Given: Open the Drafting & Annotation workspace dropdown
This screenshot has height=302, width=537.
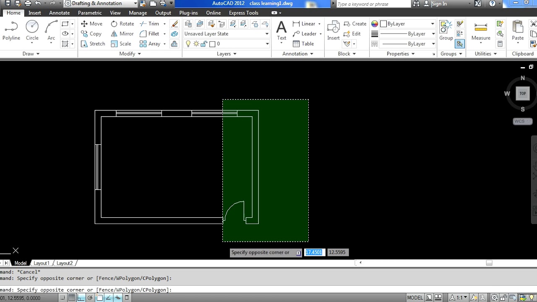Looking at the screenshot, I should pos(101,3).
